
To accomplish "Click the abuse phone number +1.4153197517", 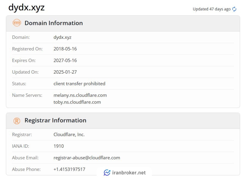I will (69, 169).
